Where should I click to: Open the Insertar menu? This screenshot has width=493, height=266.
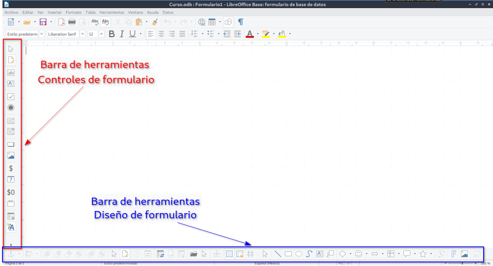(x=55, y=13)
